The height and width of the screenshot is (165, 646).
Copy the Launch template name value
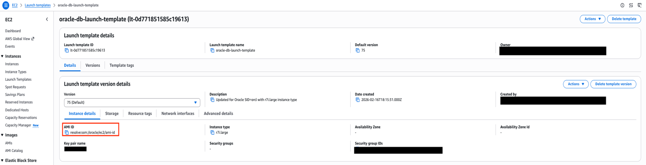click(x=212, y=50)
